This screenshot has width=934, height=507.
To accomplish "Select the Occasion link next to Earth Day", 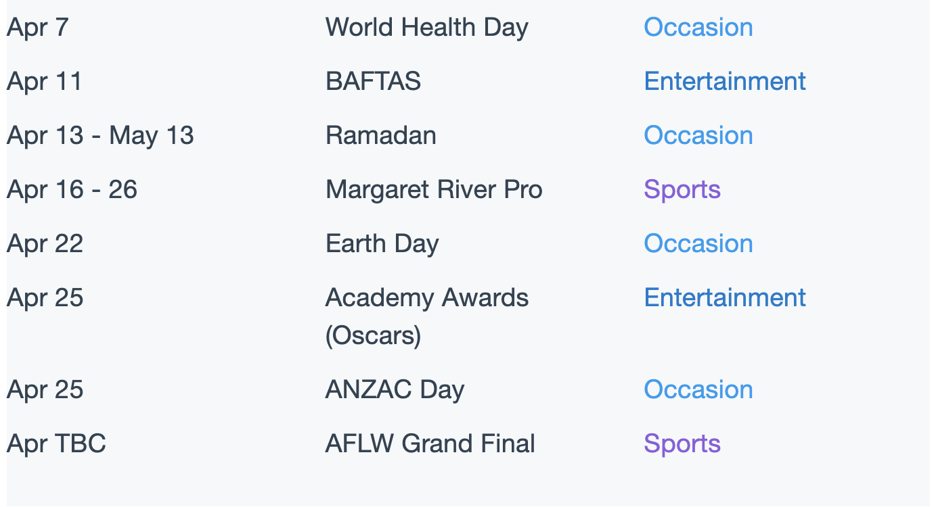I will tap(698, 243).
